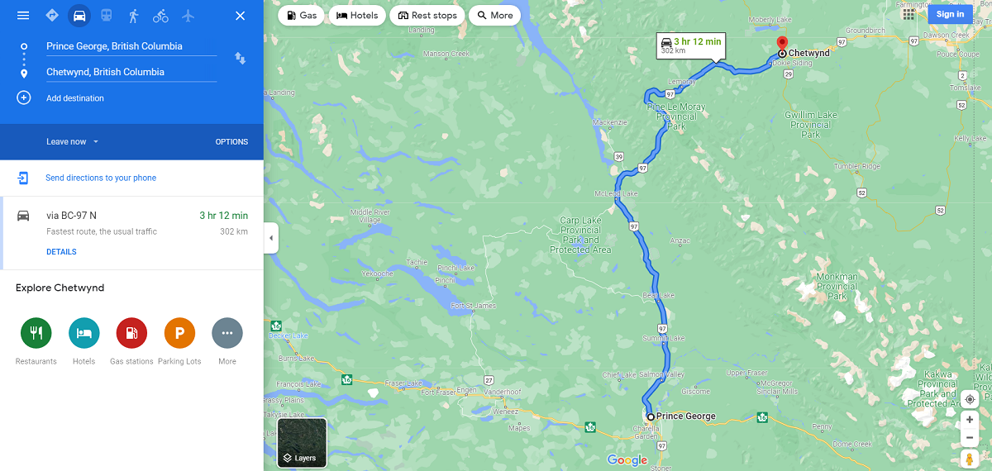Open the Leave now dropdown
The width and height of the screenshot is (992, 471).
point(73,141)
